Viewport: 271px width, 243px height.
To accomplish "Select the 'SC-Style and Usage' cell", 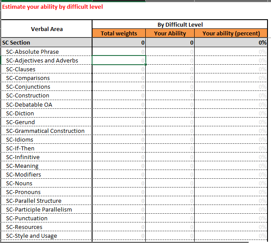I will [47, 236].
